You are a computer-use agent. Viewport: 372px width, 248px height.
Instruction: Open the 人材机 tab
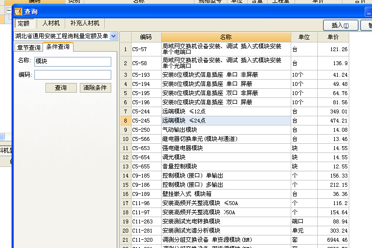coord(51,23)
